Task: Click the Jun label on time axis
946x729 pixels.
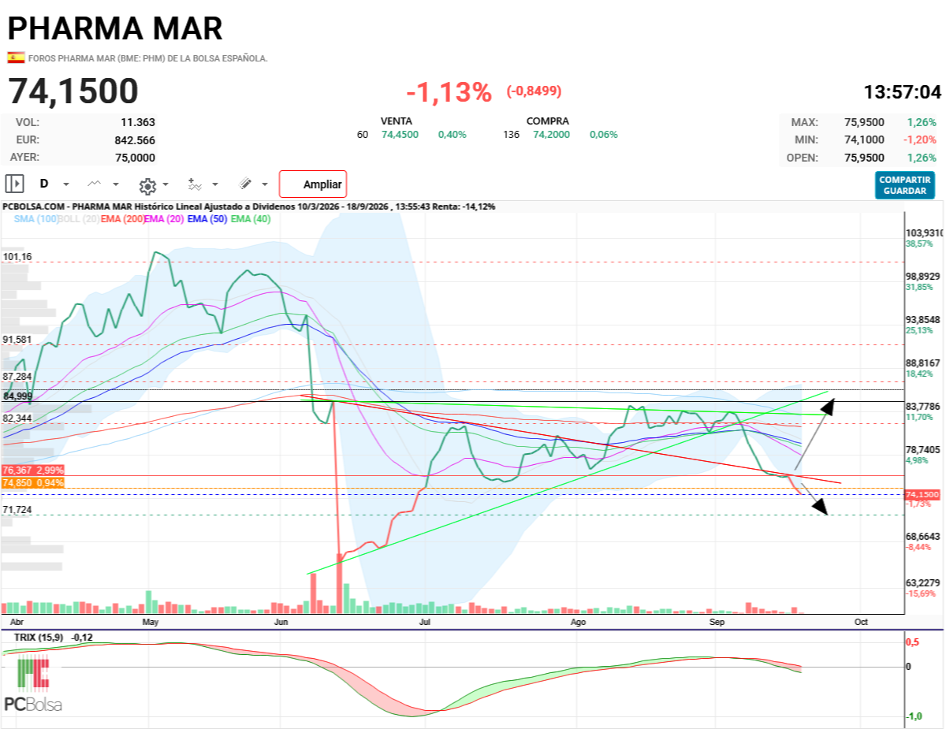Action: 280,622
